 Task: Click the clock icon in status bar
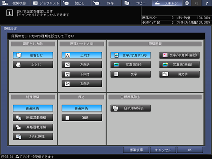[2, 157]
